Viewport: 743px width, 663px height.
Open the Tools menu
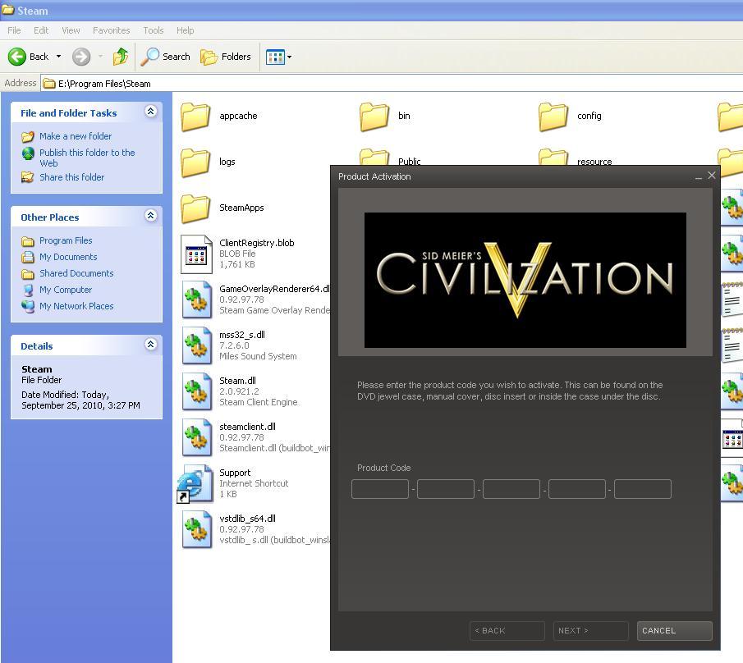(154, 30)
